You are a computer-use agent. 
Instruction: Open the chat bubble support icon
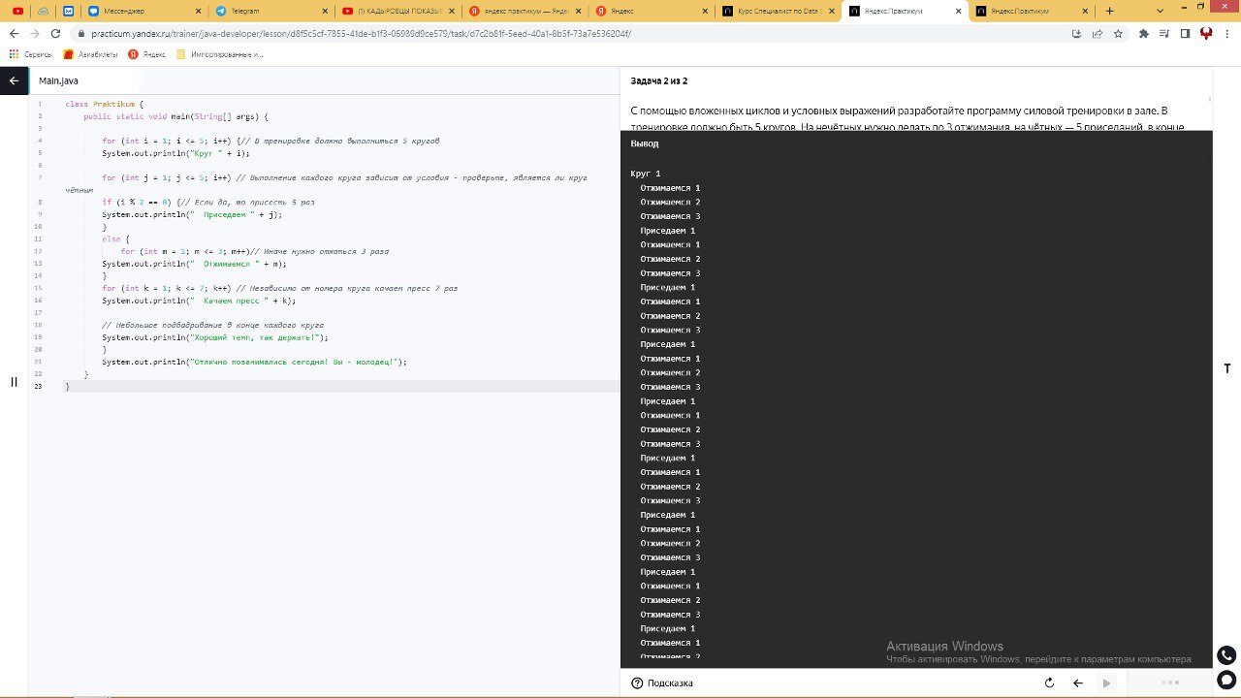pos(1226,680)
